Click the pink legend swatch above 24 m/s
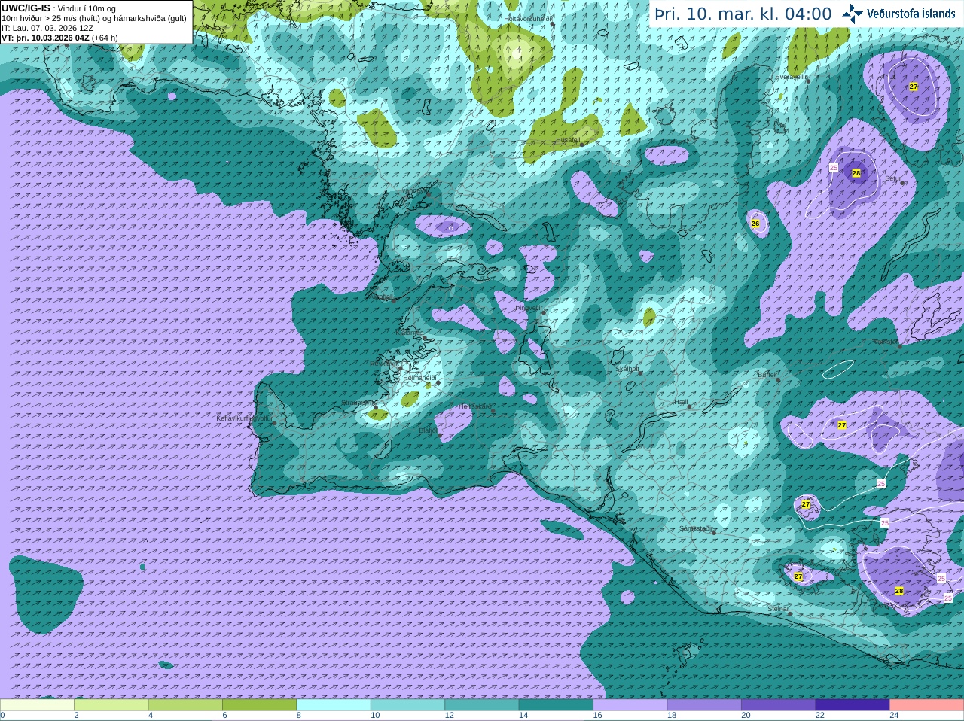The width and height of the screenshot is (964, 721). (x=927, y=705)
